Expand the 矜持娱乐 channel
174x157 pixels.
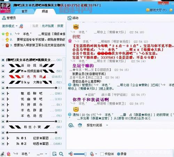3,105
